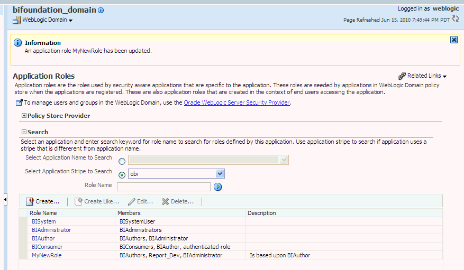Screen dimensions: 464x270
Task: Run the search with the green arrow button
Action: click(218, 187)
